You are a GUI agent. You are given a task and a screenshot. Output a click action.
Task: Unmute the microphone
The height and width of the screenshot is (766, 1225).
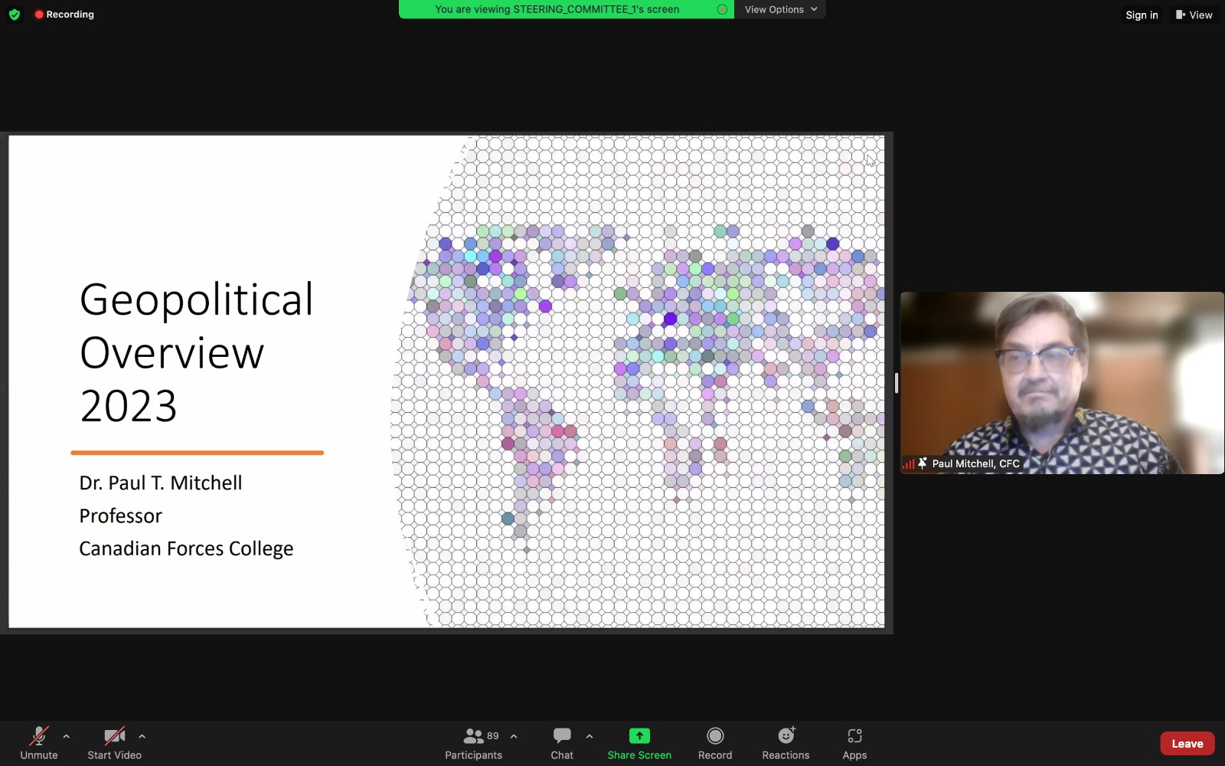tap(39, 743)
